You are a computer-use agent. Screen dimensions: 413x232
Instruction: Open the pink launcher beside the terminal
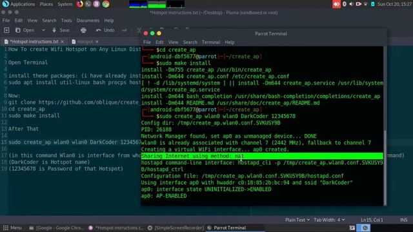[96, 4]
